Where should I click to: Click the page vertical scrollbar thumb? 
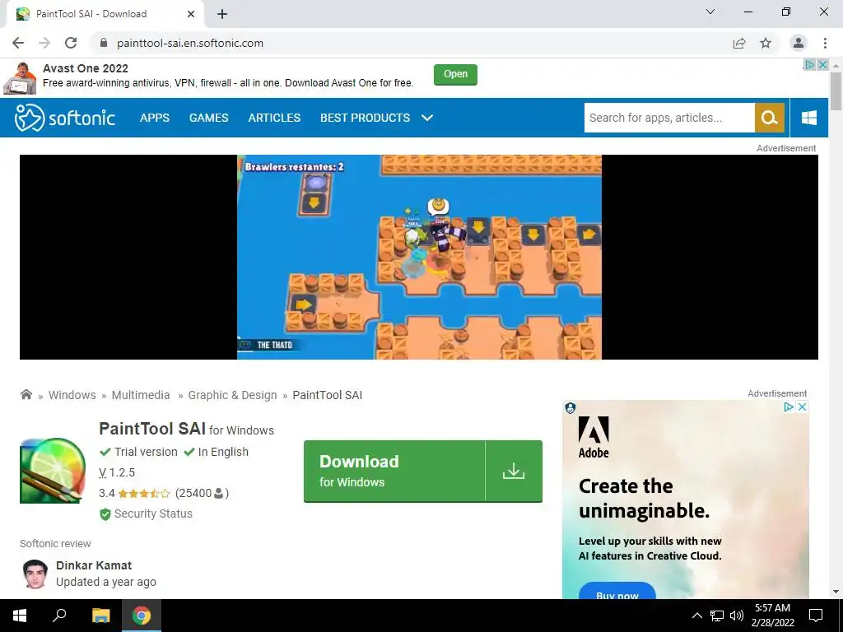click(x=836, y=91)
